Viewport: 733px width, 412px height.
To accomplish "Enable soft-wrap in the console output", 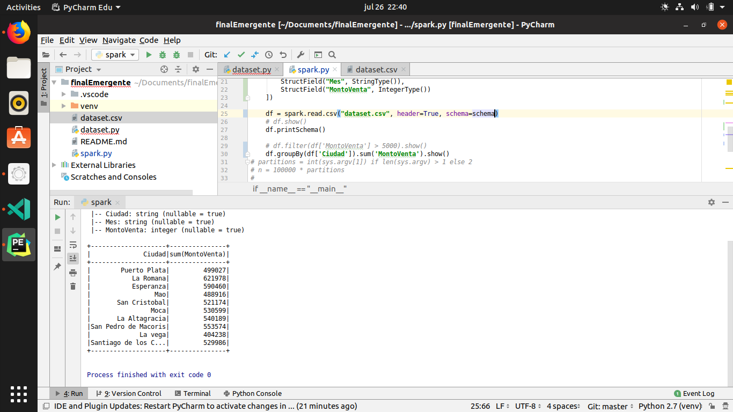I will click(72, 245).
